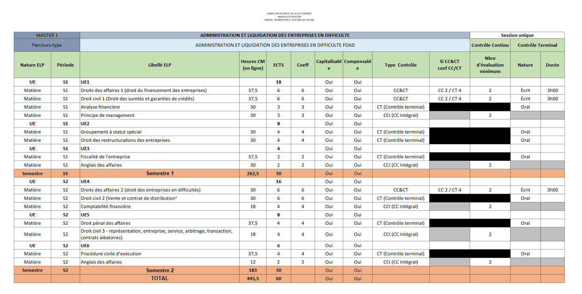Select the "Contrôle Continu" header cell

(x=490, y=45)
